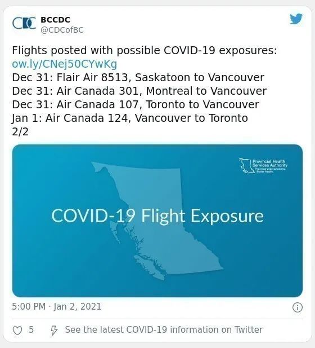Open the BCCDC display name
Screen dimensions: 315x348
pyautogui.click(x=55, y=20)
